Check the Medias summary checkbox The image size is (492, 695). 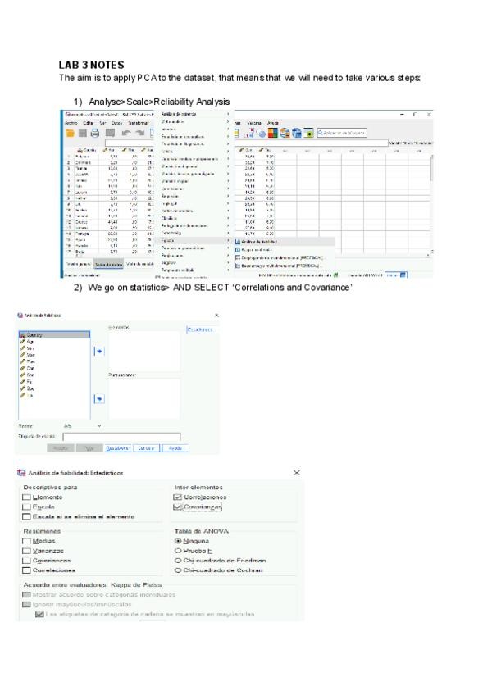pyautogui.click(x=26, y=541)
